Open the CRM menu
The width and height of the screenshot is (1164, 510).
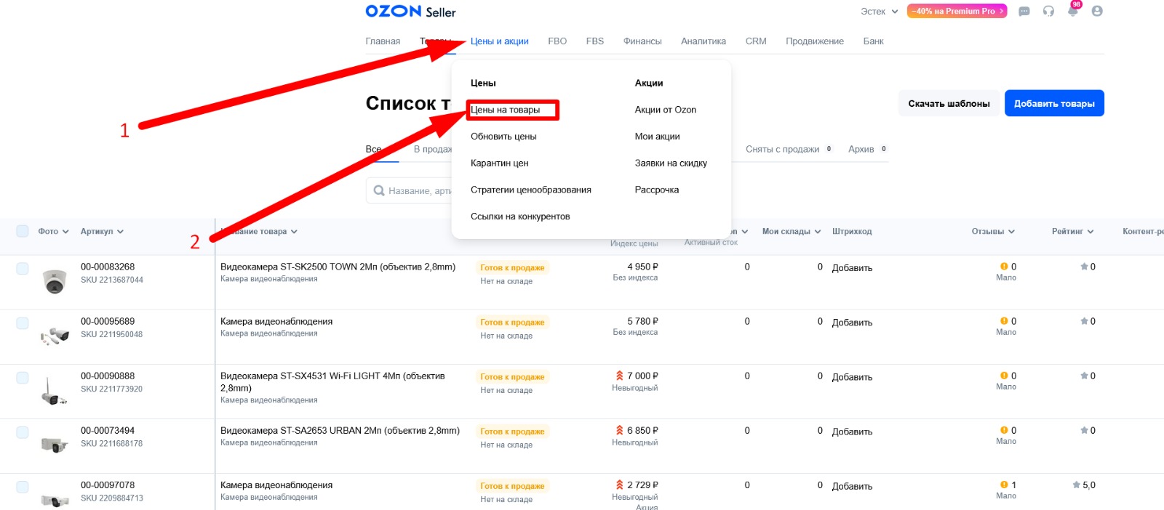[756, 41]
